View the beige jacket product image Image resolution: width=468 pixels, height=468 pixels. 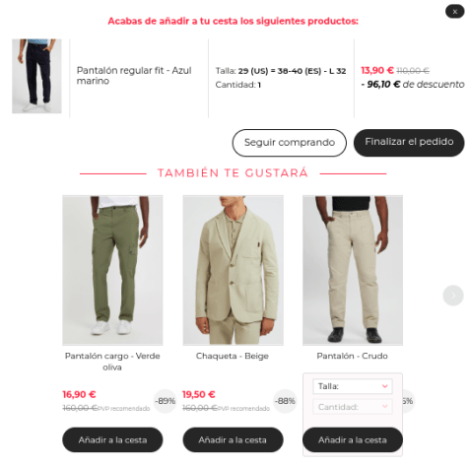233,270
